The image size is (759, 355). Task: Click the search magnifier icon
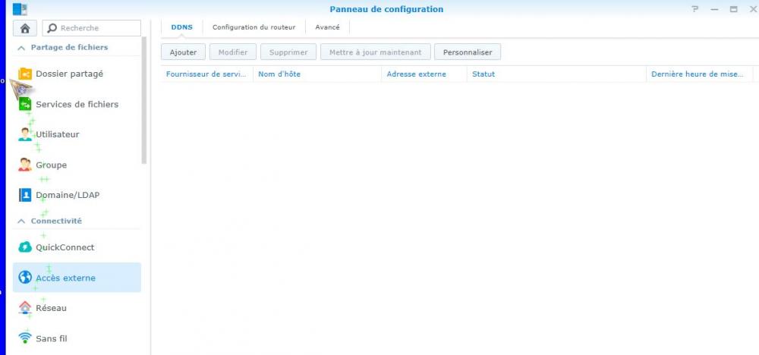coord(52,28)
